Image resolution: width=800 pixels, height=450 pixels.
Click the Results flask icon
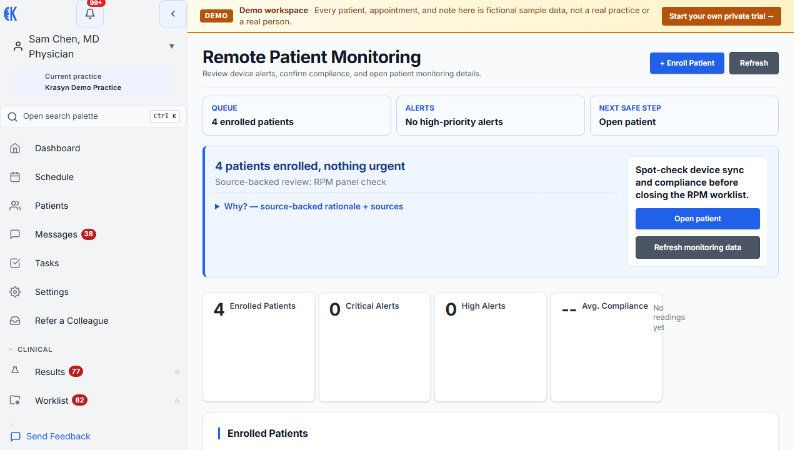pyautogui.click(x=16, y=371)
